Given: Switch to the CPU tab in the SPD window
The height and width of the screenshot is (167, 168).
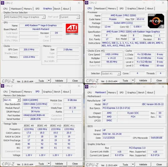Looking at the screenshot, I should coord(5,92).
